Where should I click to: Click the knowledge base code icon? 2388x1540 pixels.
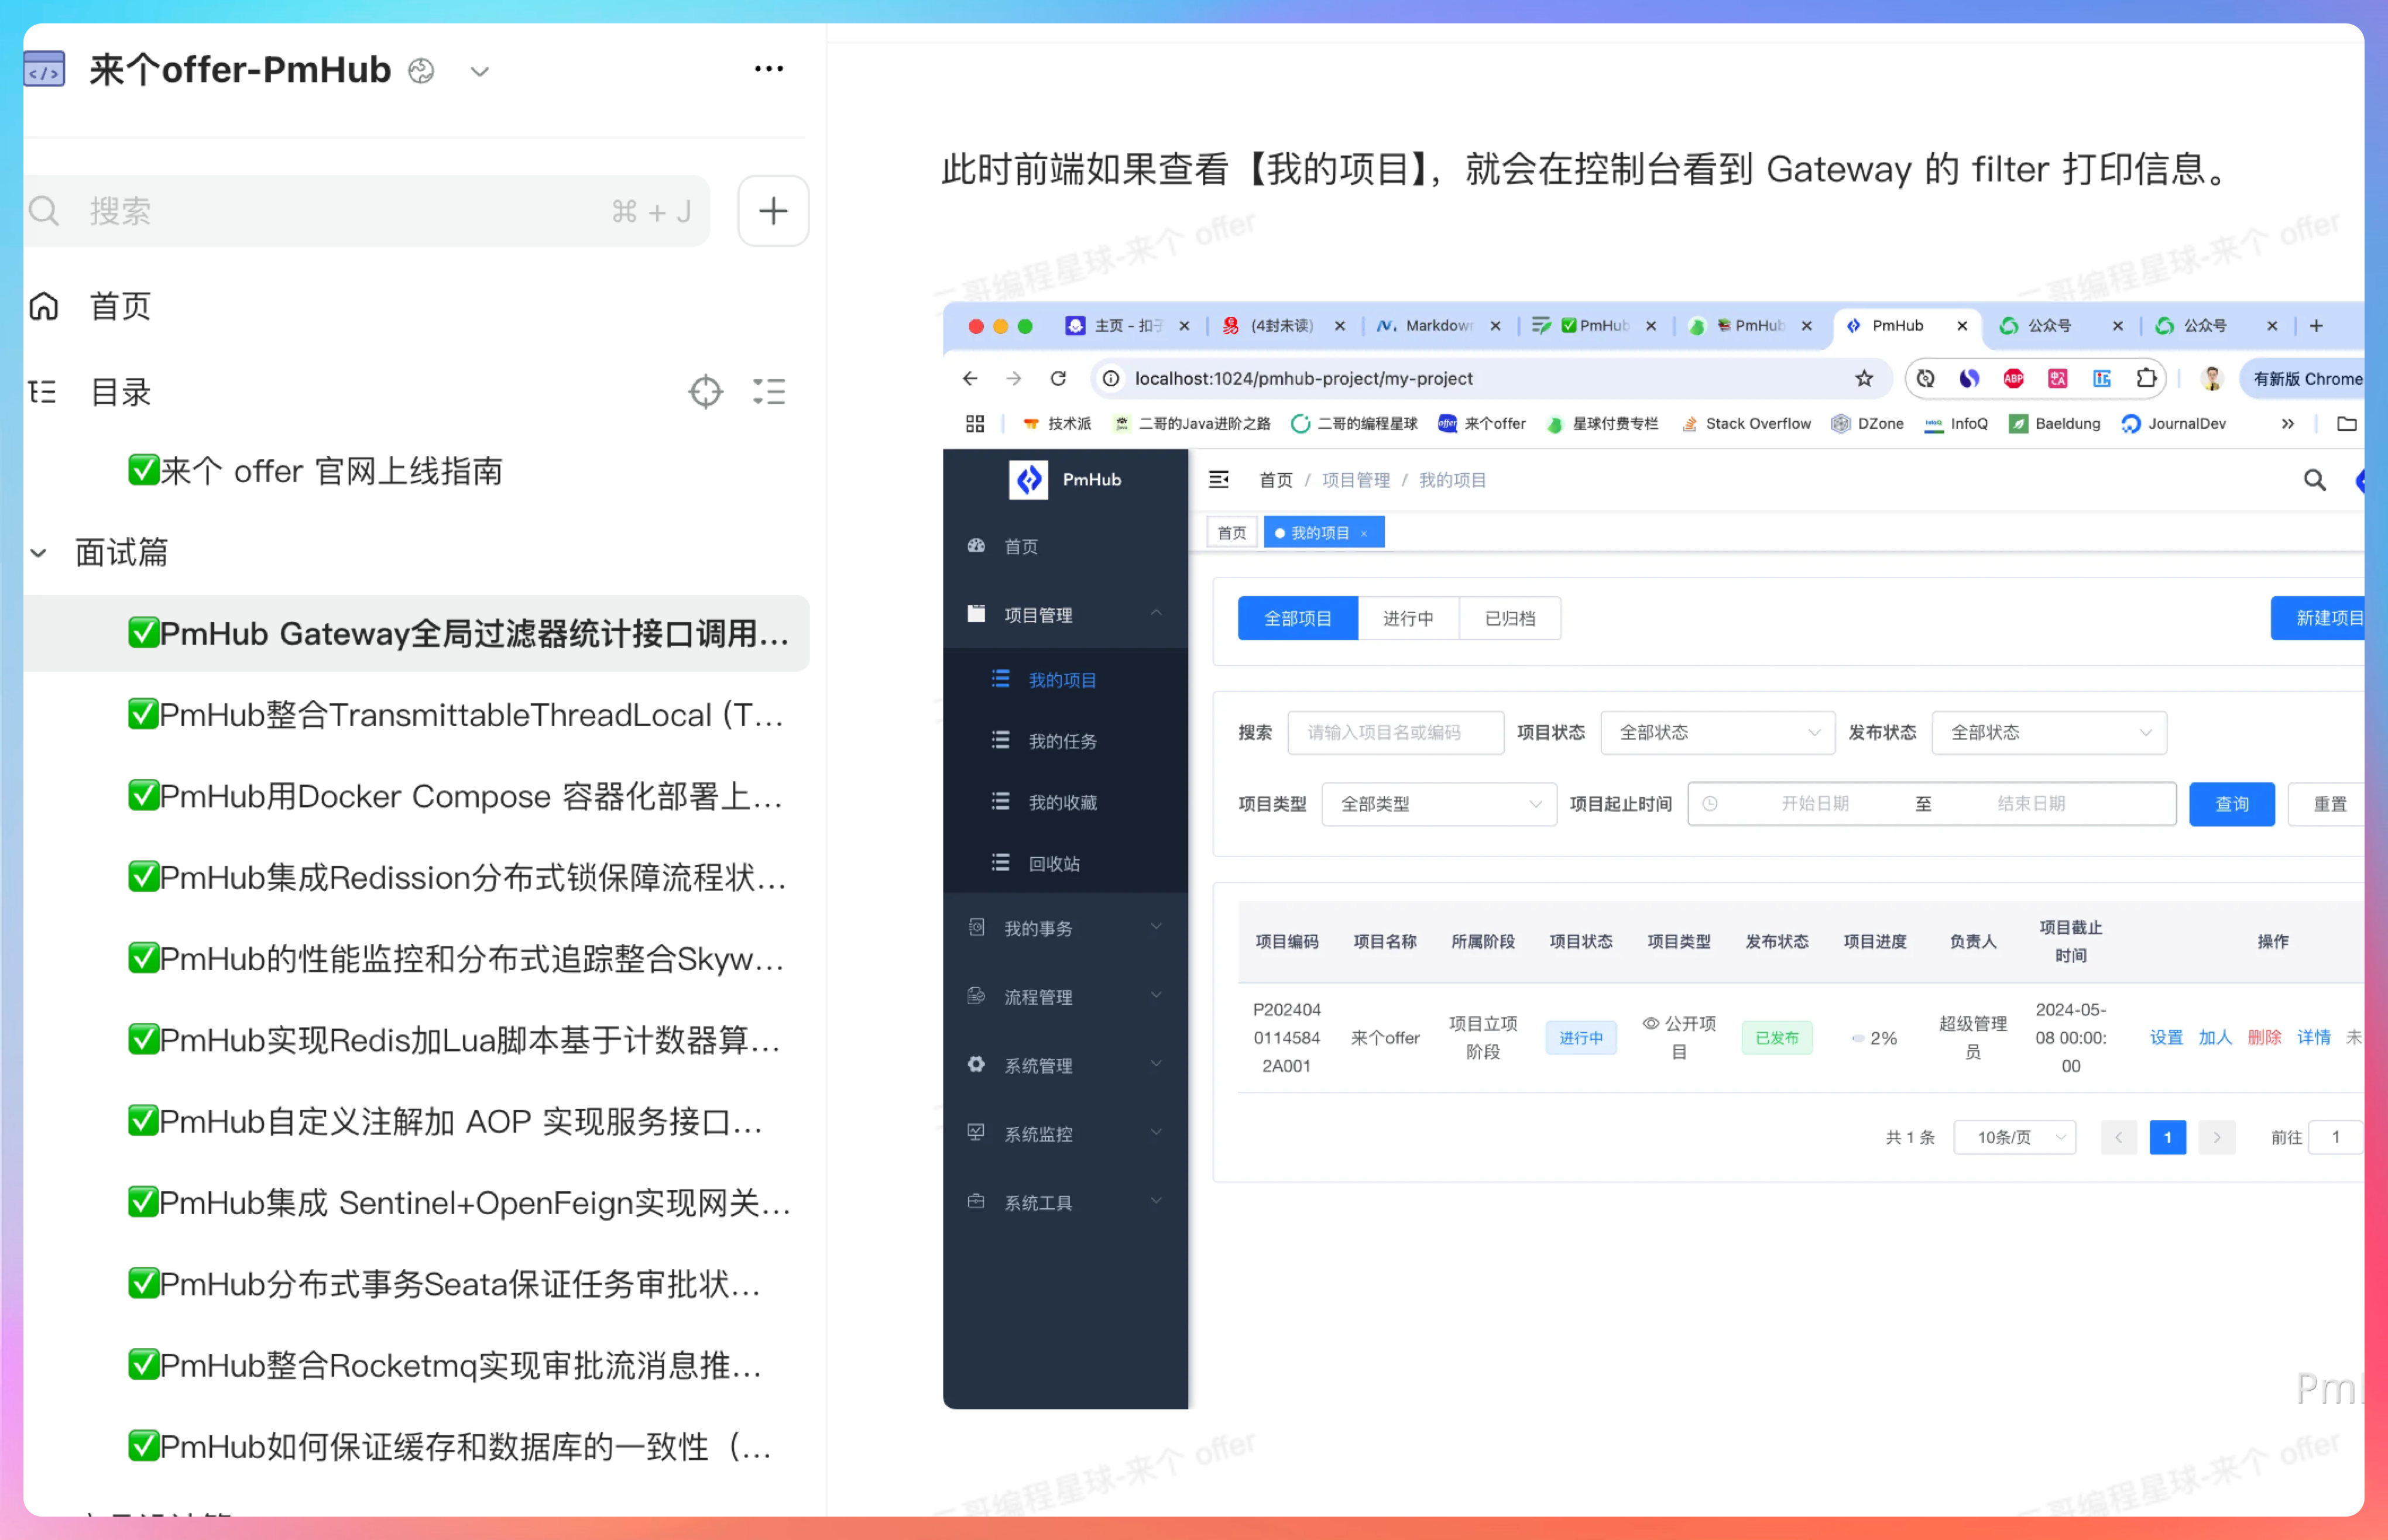tap(44, 70)
